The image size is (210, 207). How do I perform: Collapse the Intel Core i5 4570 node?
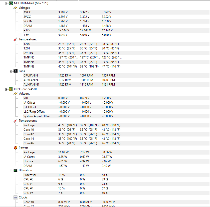point(6,89)
